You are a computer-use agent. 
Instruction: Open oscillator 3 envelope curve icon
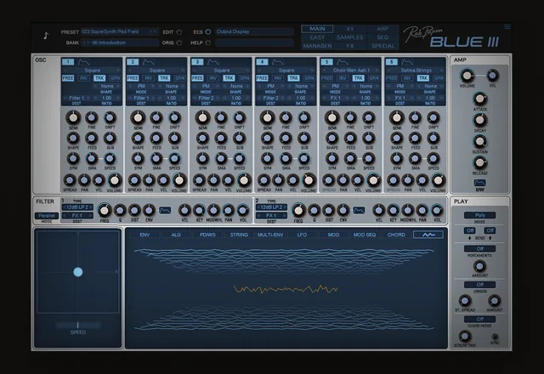[x=213, y=62]
